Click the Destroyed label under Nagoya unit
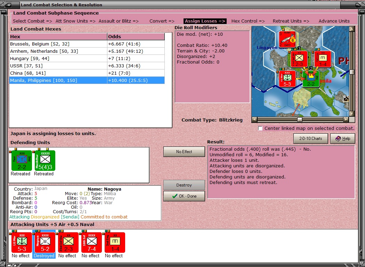Viewport: 365px width, 267px height. click(44, 256)
